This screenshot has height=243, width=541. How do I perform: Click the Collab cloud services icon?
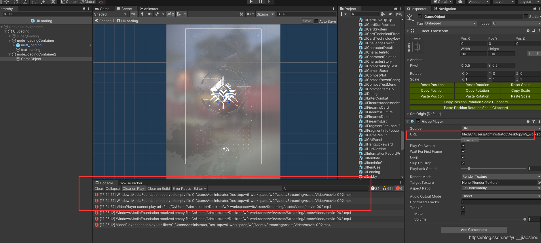[460, 2]
